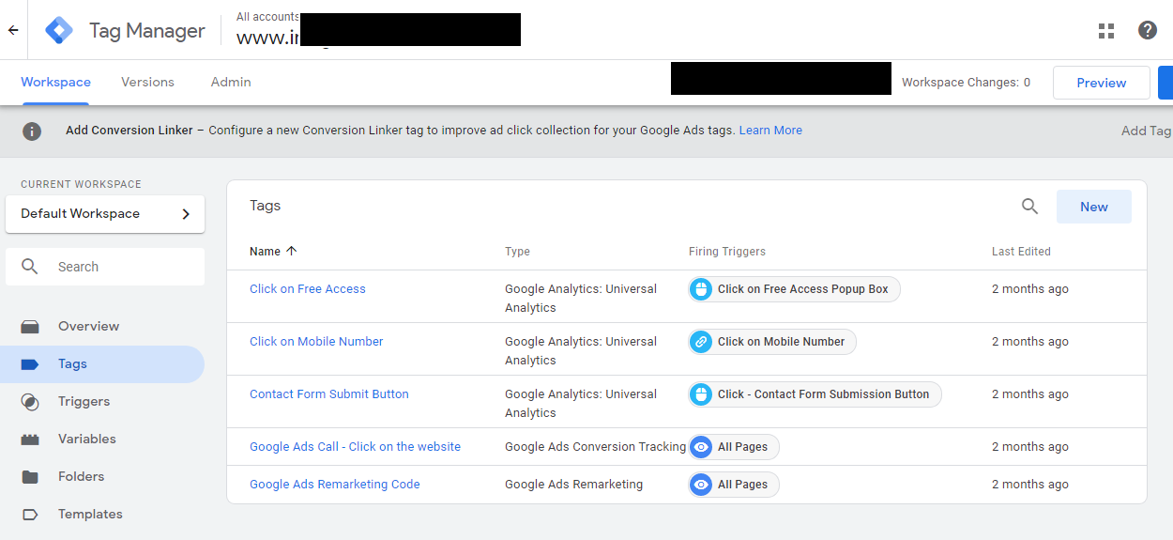The height and width of the screenshot is (540, 1173).
Task: Click the Click on Mobile Number trigger link icon
Action: pyautogui.click(x=701, y=342)
